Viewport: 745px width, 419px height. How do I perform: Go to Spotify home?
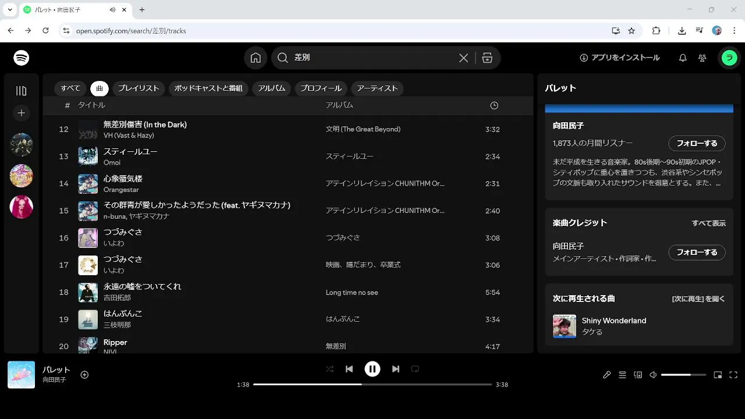point(256,58)
